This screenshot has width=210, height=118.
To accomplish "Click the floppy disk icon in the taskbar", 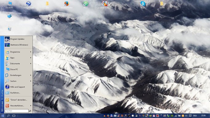I will point(111,116).
